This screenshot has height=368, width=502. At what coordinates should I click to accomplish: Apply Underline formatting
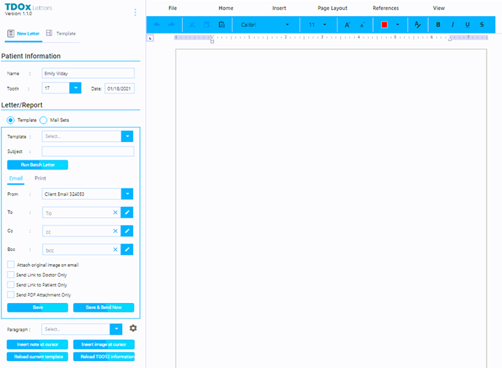coord(467,24)
